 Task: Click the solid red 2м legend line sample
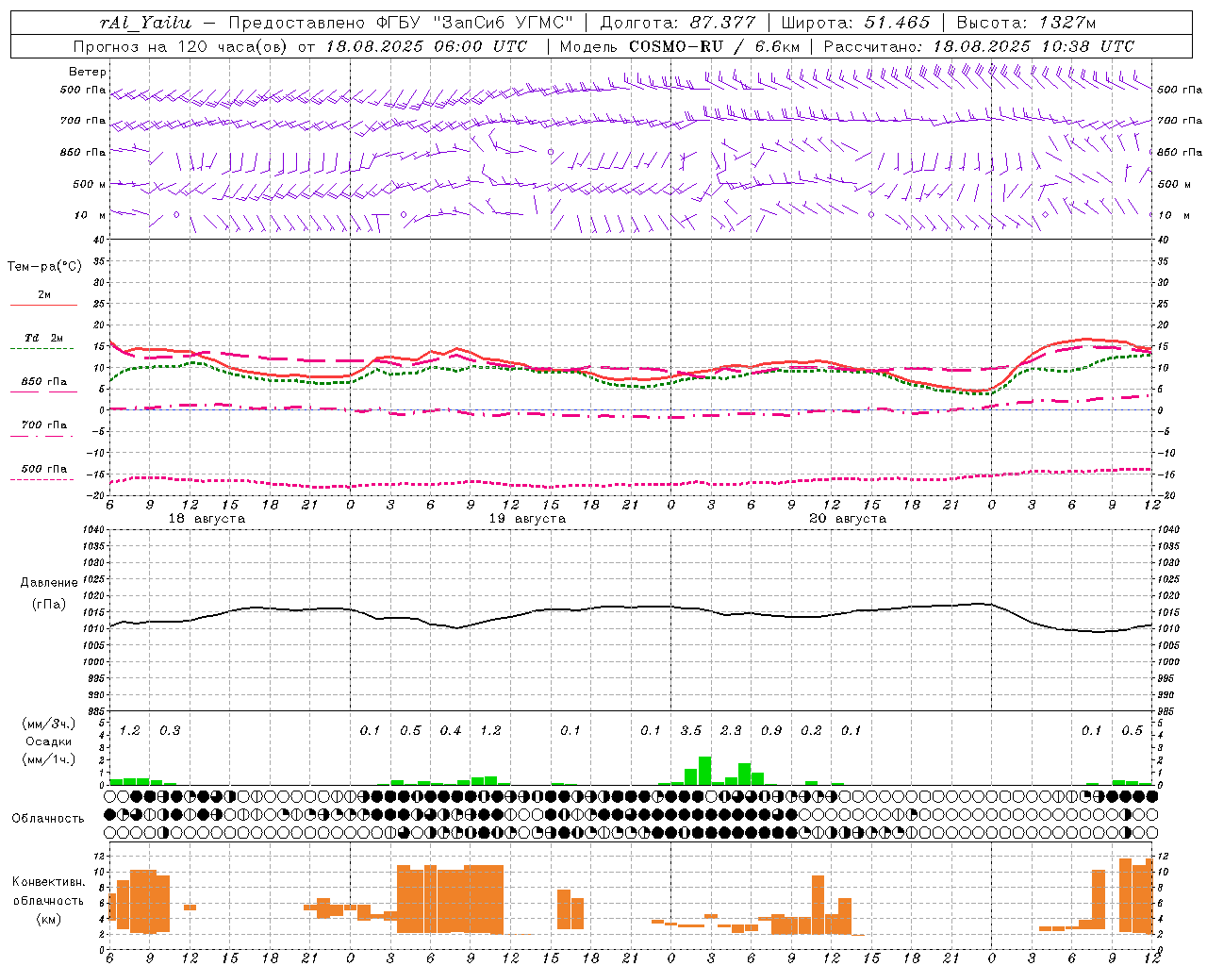44,305
